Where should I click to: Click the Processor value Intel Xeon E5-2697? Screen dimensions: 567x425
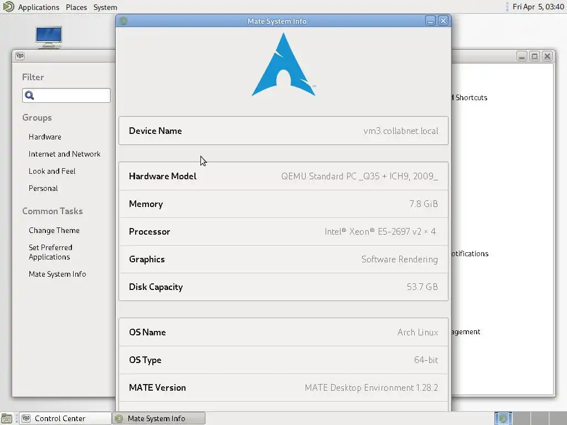[x=380, y=232]
